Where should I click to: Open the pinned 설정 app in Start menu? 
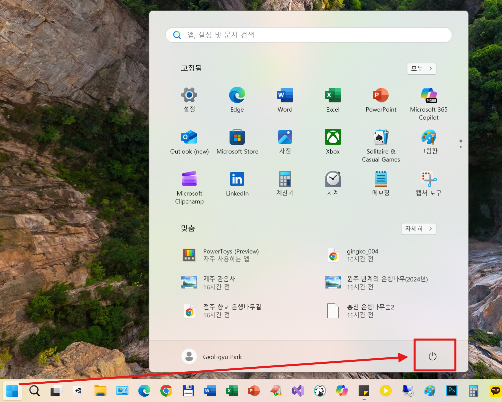click(189, 100)
